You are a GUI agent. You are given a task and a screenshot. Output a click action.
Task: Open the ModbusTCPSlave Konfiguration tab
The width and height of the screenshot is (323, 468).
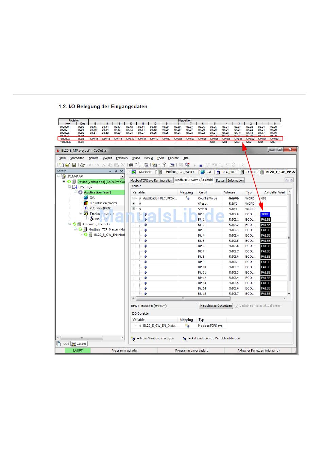click(151, 181)
